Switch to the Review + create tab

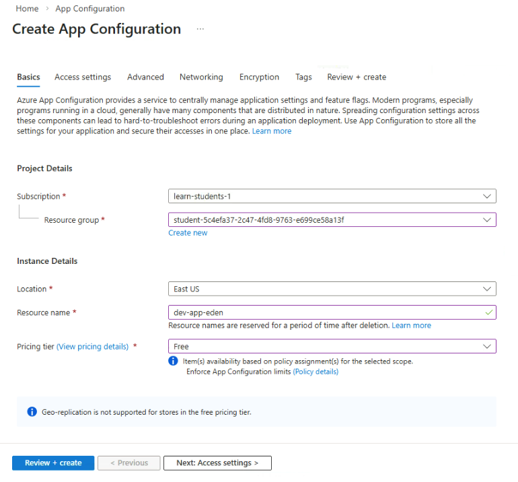(357, 77)
